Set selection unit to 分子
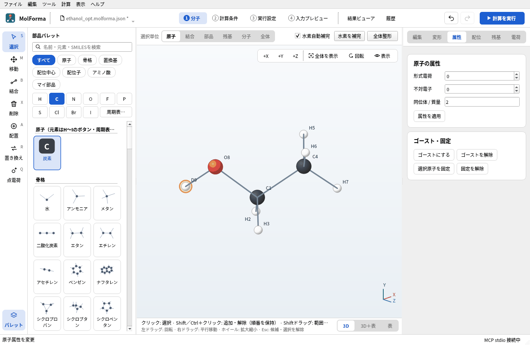The height and width of the screenshot is (345, 530). tap(246, 36)
